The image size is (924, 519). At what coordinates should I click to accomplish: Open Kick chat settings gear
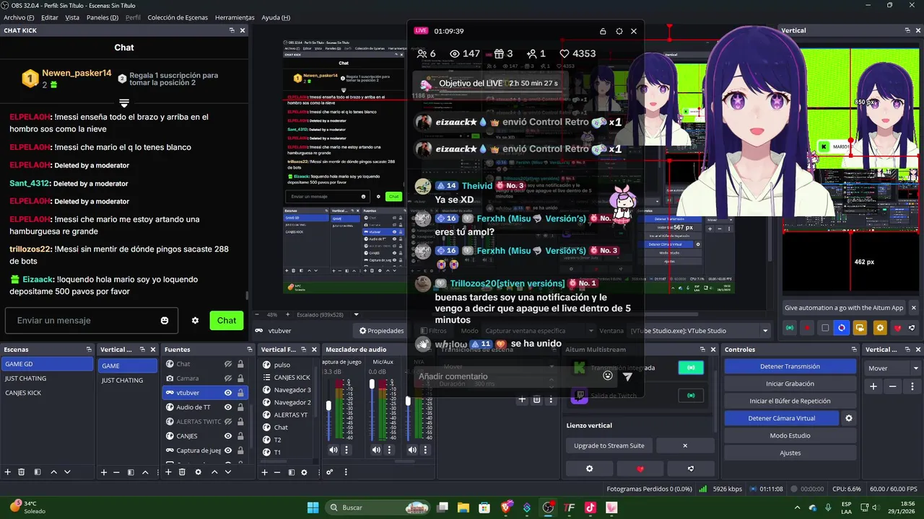pyautogui.click(x=195, y=321)
